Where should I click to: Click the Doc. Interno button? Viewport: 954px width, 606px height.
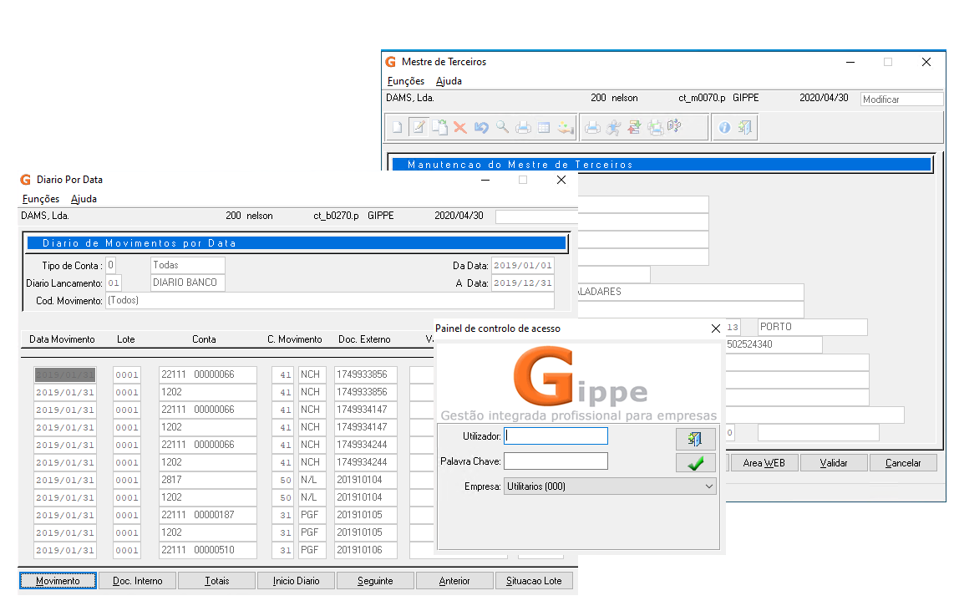[x=138, y=581]
